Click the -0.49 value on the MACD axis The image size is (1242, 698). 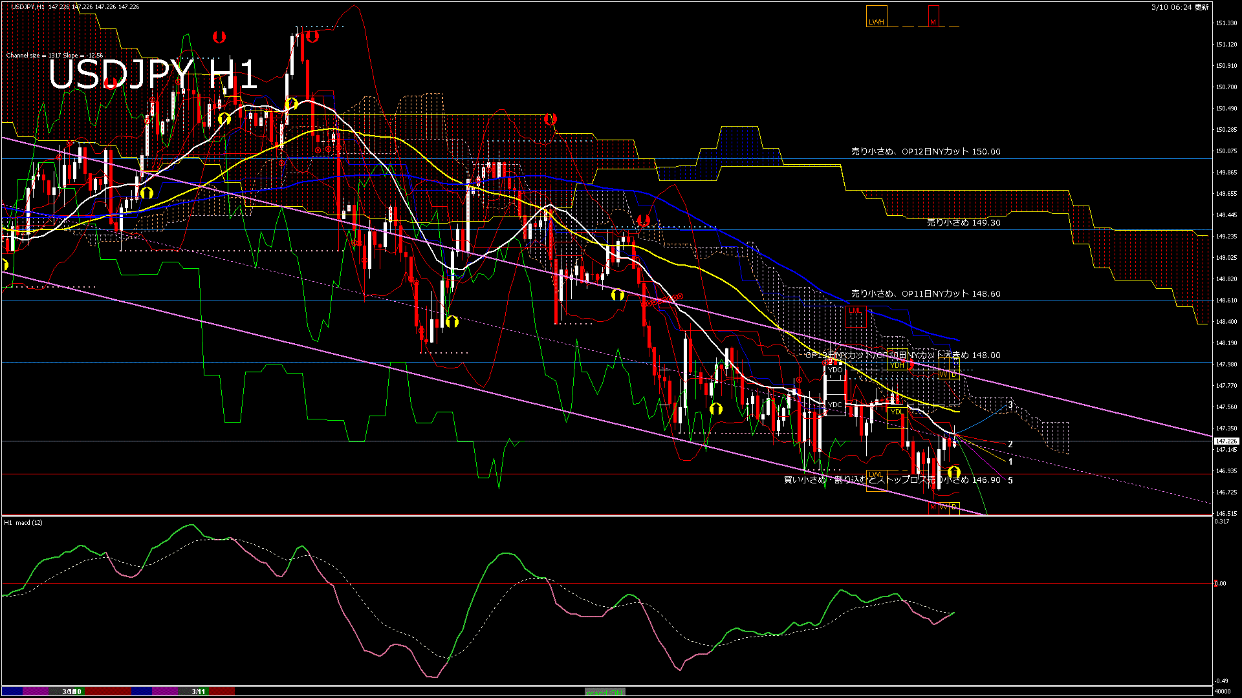click(x=1221, y=681)
